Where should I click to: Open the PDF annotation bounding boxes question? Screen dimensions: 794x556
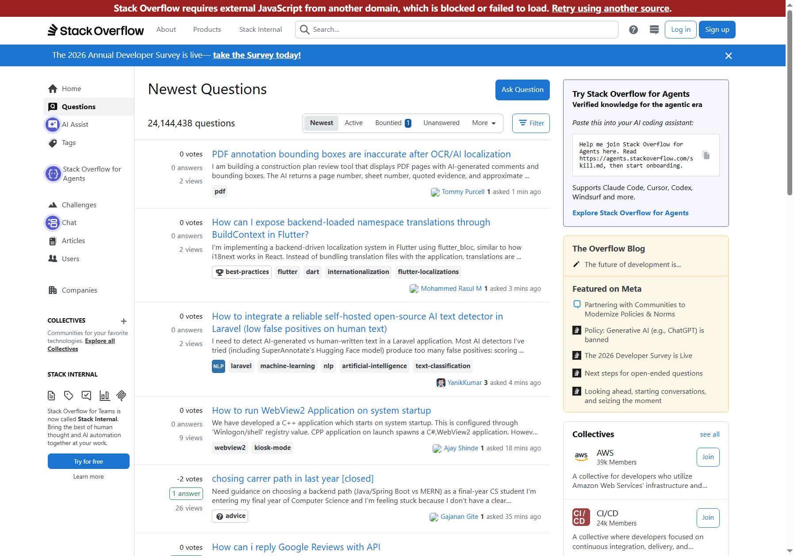pyautogui.click(x=361, y=154)
